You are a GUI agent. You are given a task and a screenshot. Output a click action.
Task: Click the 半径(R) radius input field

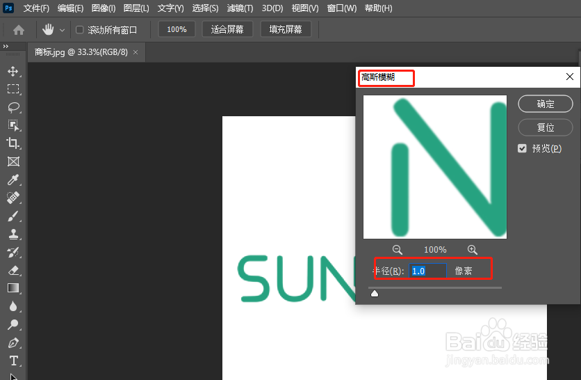[x=427, y=271]
